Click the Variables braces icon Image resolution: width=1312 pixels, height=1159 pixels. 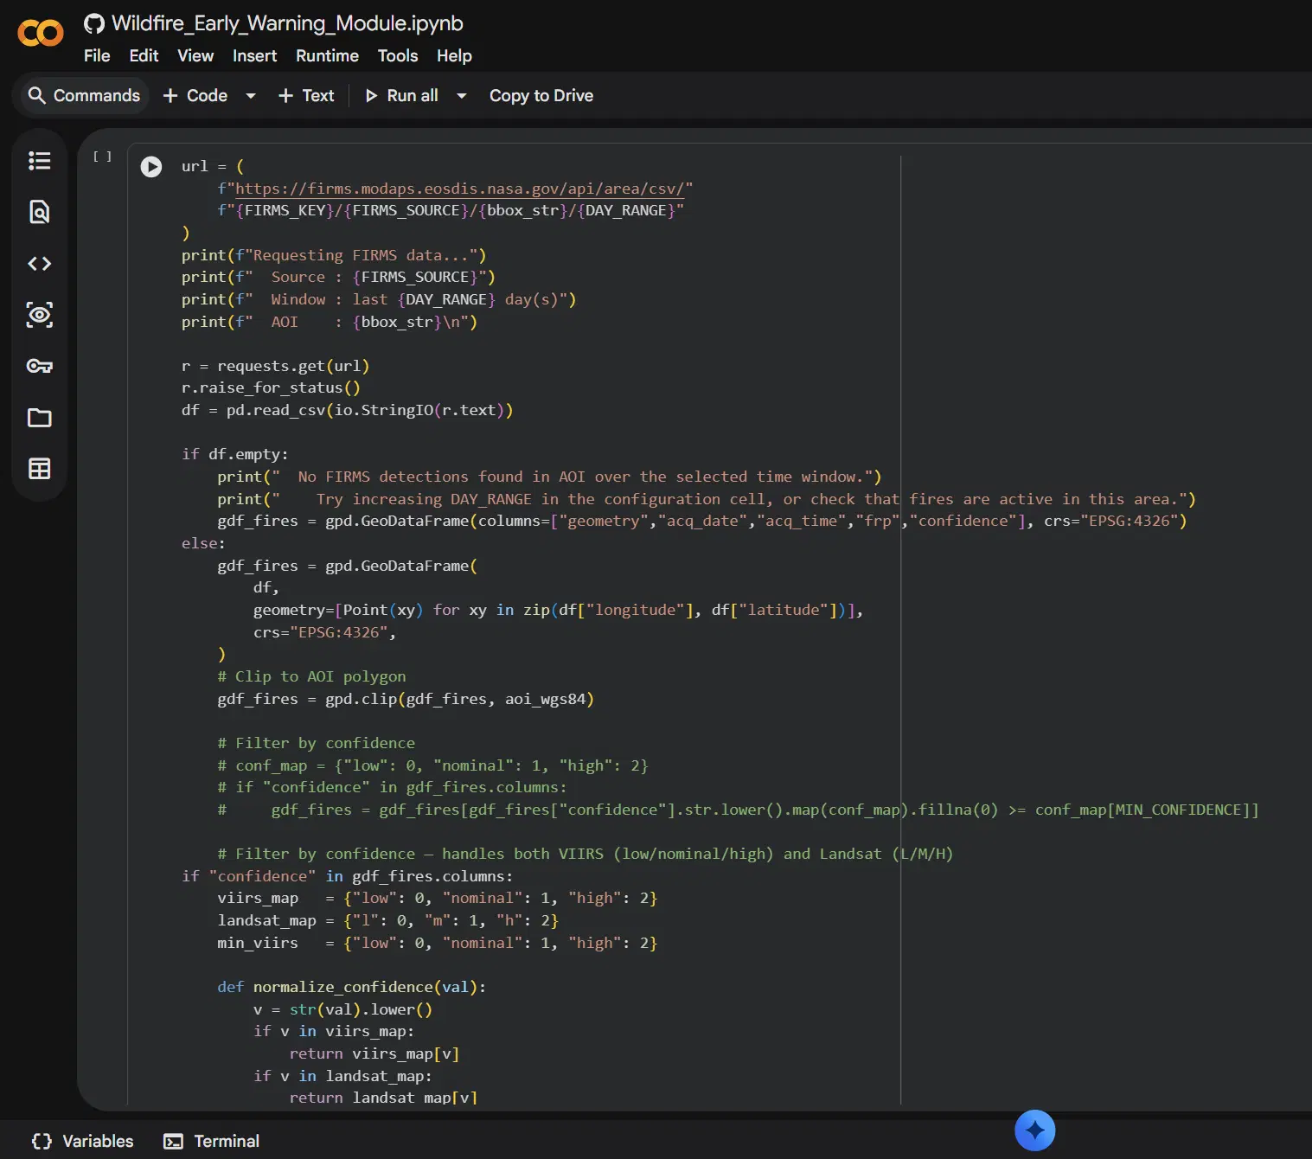pyautogui.click(x=42, y=1141)
